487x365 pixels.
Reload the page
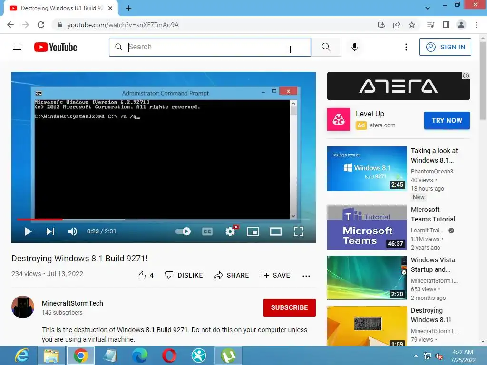41,25
